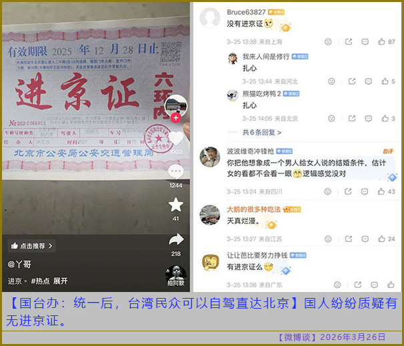
Task: Open the #热点 hashtag link
Action: pyautogui.click(x=41, y=281)
